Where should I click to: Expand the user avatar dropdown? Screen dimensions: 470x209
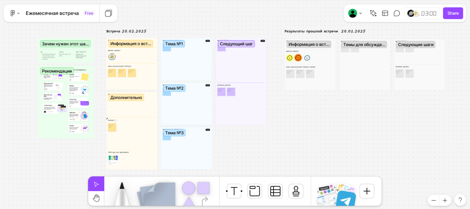[355, 13]
